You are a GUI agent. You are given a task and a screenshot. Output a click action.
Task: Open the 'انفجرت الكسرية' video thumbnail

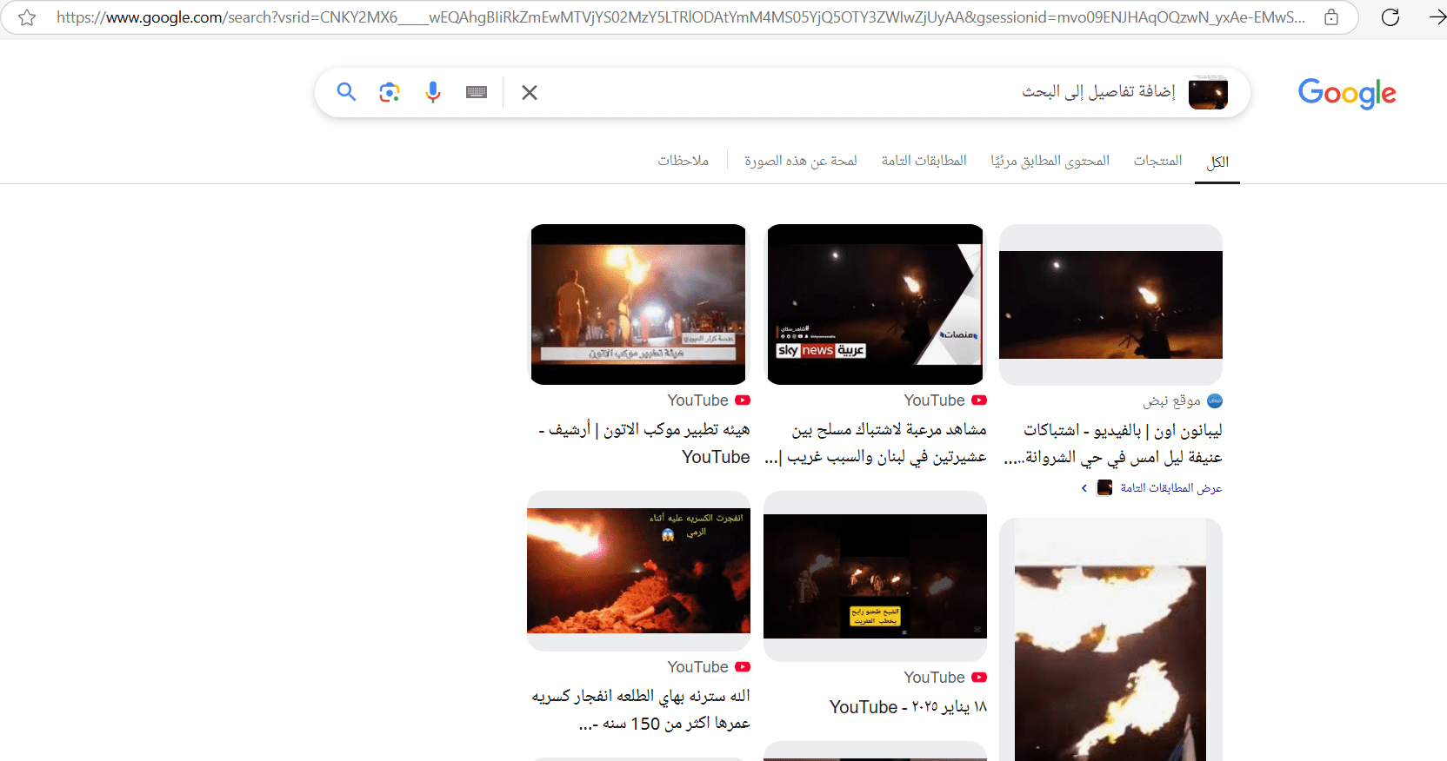[638, 571]
